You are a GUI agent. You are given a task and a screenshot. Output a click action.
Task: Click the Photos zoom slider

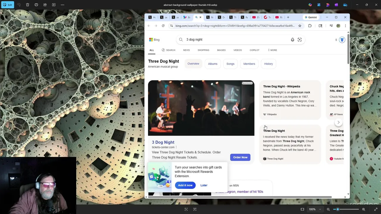click(346, 209)
